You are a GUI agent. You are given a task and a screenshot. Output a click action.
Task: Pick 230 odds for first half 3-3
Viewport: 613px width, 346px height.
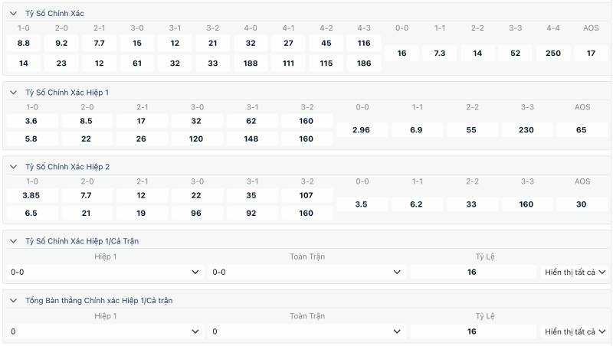tap(526, 130)
